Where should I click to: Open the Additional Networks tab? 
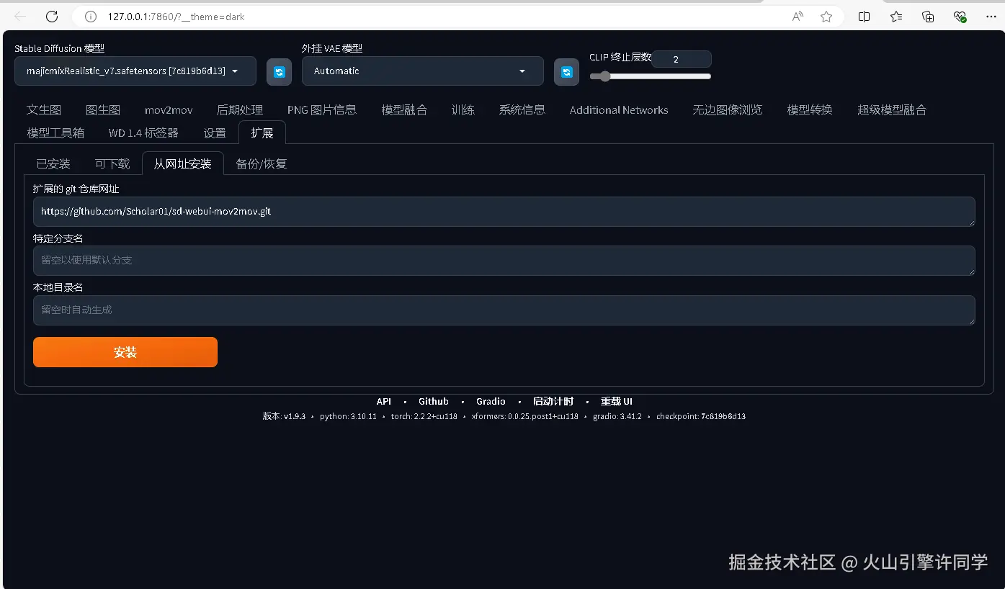619,110
